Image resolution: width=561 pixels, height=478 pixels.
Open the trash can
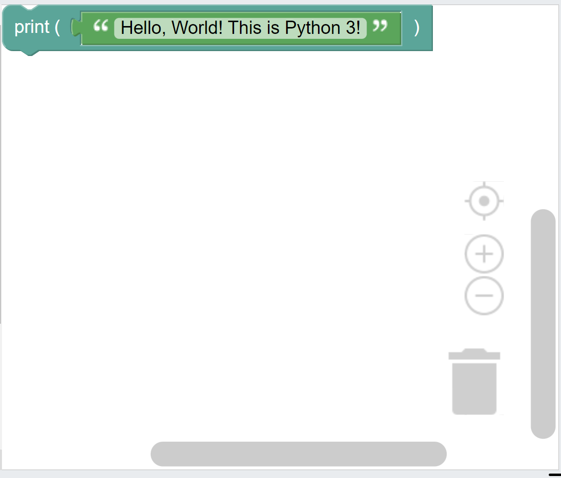click(x=474, y=381)
